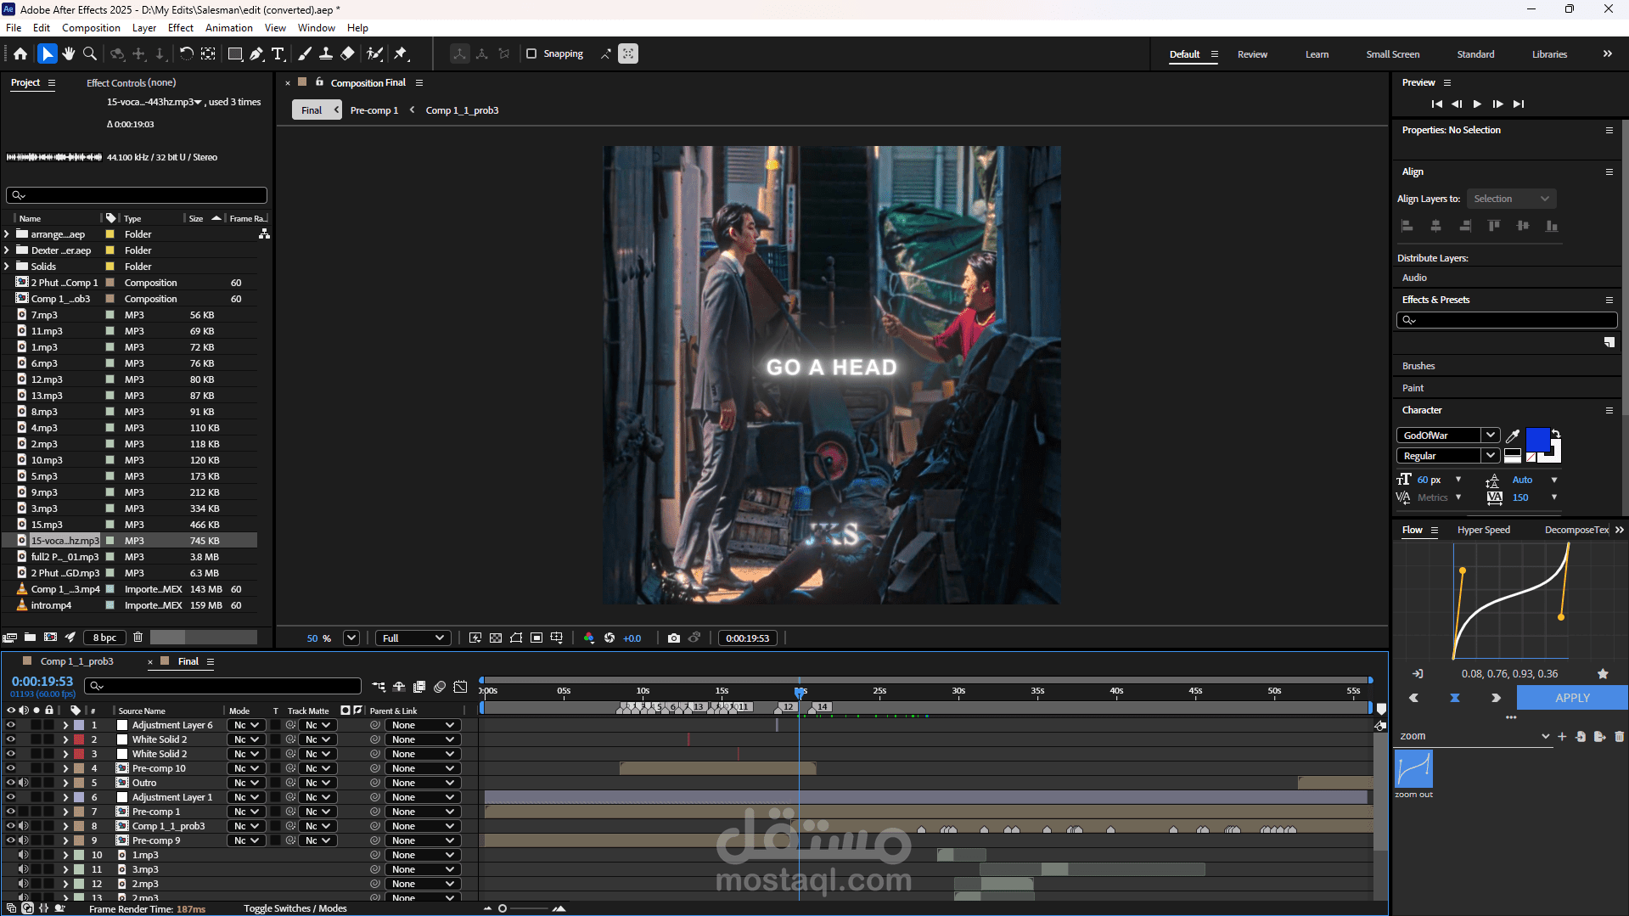
Task: Mute audio of 1.mp3 layer
Action: pos(24,855)
